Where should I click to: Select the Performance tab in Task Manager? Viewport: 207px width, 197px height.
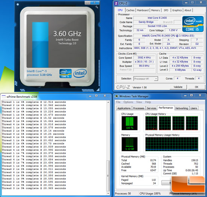pos(166,108)
